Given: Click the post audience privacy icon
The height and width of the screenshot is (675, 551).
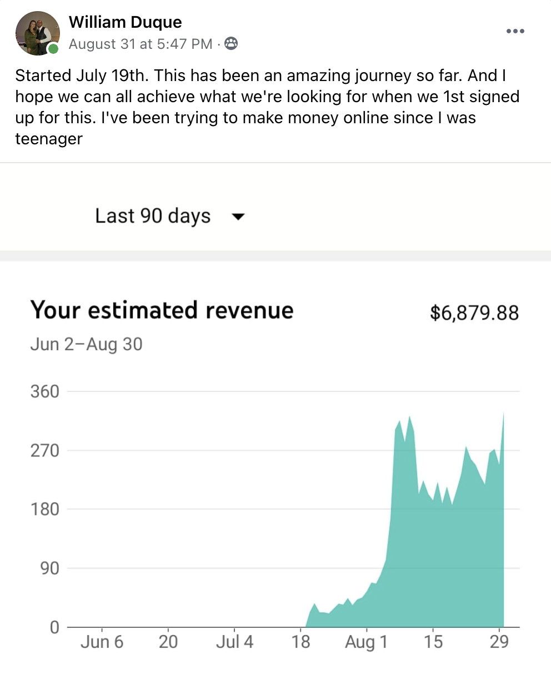Looking at the screenshot, I should pos(231,44).
